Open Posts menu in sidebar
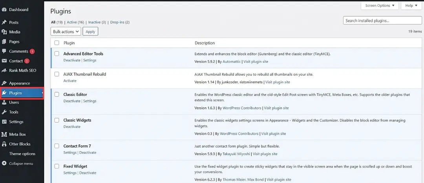Image resolution: width=424 pixels, height=183 pixels. (14, 22)
